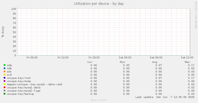Click the green sda legend color swatch
The width and height of the screenshot is (198, 103).
[x=5, y=65]
